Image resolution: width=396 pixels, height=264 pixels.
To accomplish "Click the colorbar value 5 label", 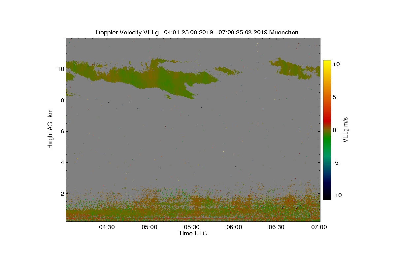I will pos(334,97).
